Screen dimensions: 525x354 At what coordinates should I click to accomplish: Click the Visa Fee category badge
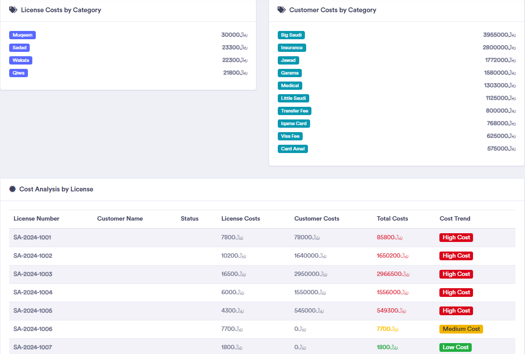point(290,136)
